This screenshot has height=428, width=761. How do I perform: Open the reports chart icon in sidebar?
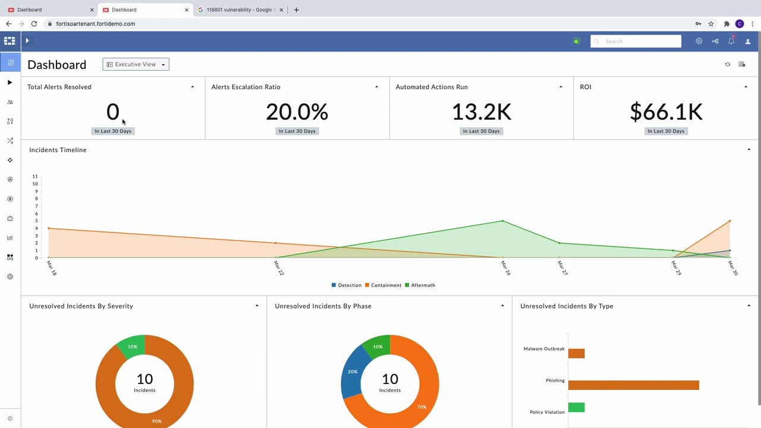pyautogui.click(x=10, y=238)
